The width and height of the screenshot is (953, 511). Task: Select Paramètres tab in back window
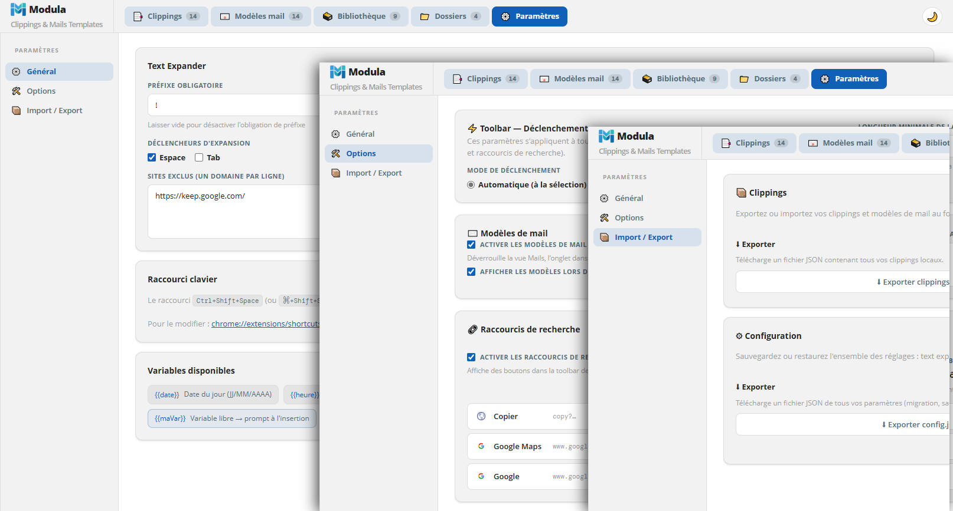(x=530, y=17)
